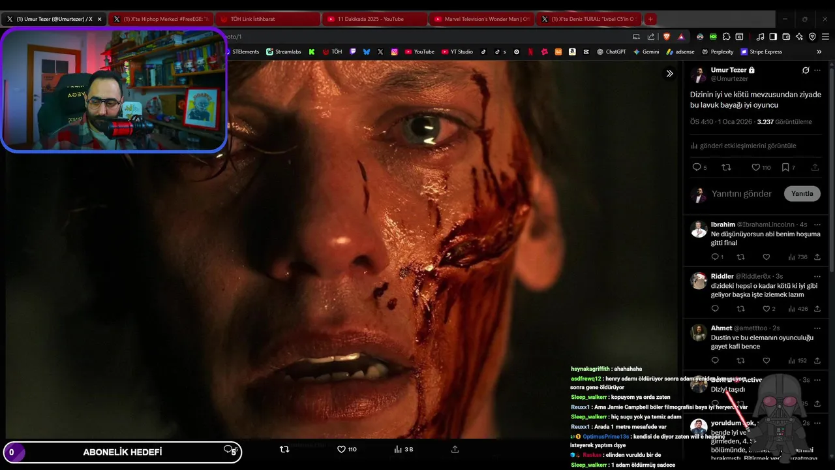Collapse the side panel with double-chevron icon
The image size is (835, 470).
coord(669,74)
